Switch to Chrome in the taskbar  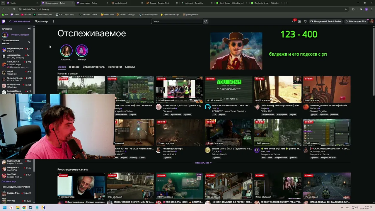[x=24, y=208]
